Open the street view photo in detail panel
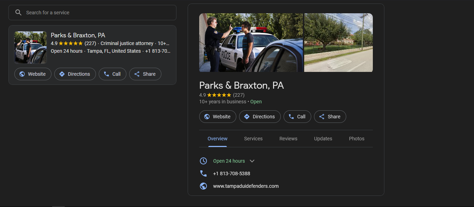 pyautogui.click(x=339, y=43)
